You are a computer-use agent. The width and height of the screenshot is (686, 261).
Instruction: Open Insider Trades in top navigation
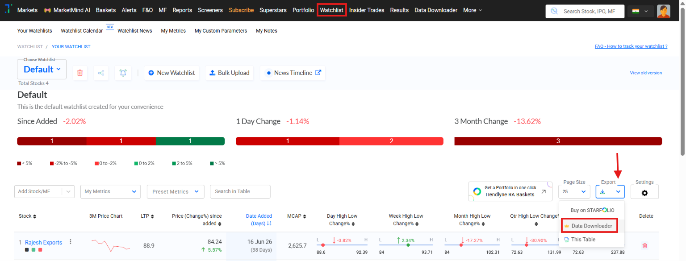[367, 10]
